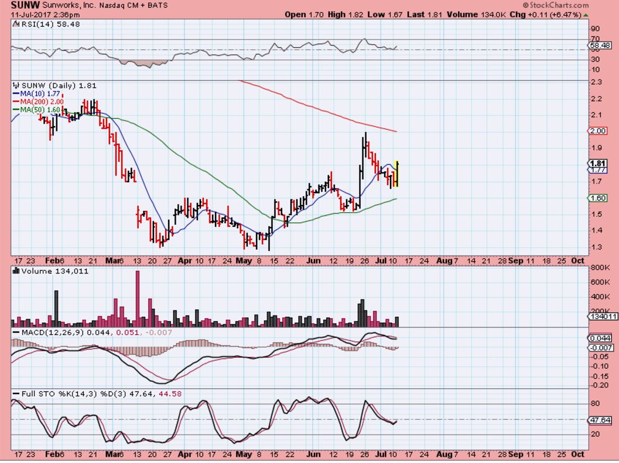This screenshot has height=463, width=619.
Task: Click the 2.00 price tag on right axis
Action: click(x=598, y=131)
